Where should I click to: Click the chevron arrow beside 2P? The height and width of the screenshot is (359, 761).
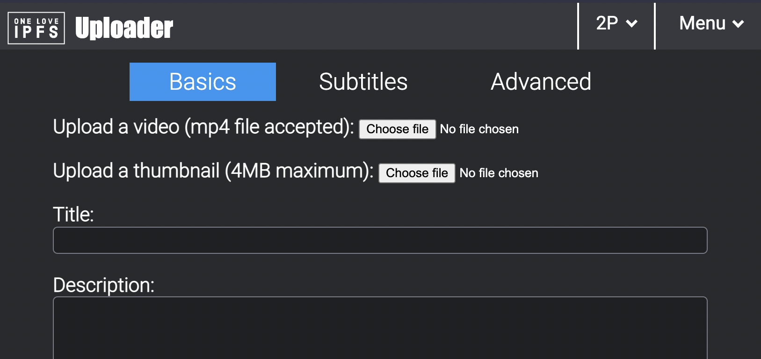click(632, 24)
